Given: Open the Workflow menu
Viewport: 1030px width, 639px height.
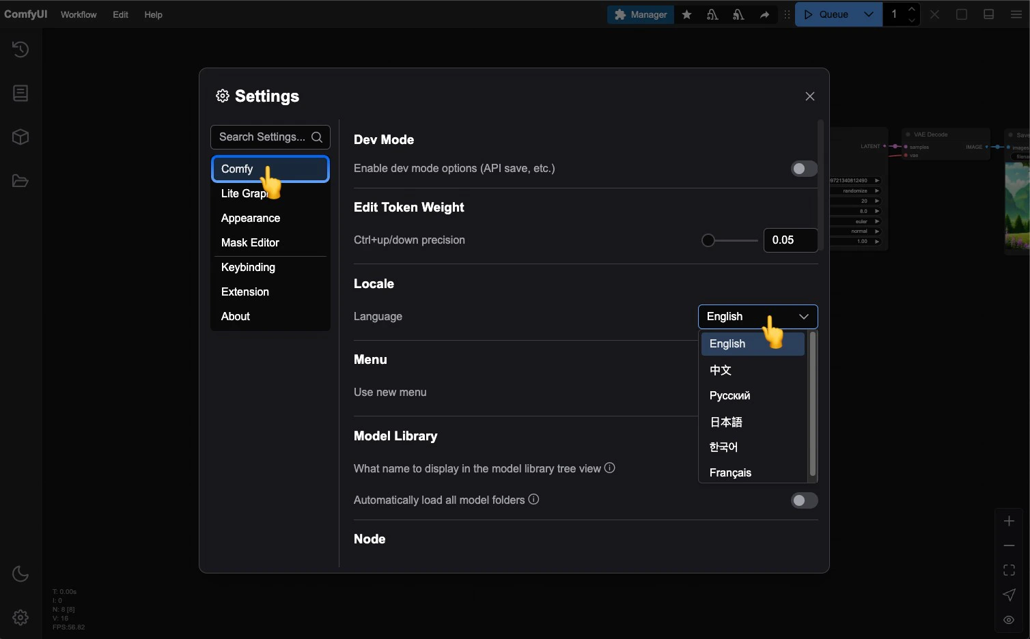Looking at the screenshot, I should (x=78, y=14).
